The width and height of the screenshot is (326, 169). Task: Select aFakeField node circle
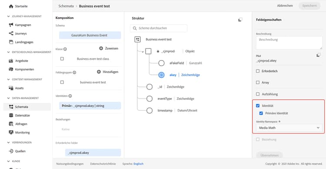click(x=161, y=63)
